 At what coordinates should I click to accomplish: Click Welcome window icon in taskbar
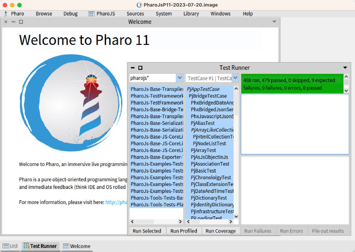pos(66,246)
